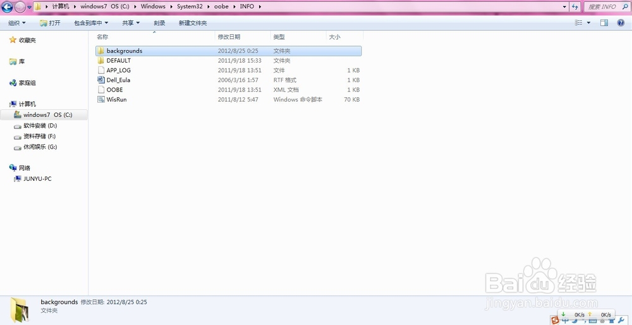Open the 组织 menu
Screen dimensions: 632x325
pos(17,23)
